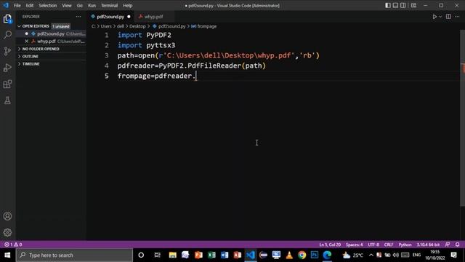Change line ending via CRLF
The image size is (465, 262).
point(389,245)
